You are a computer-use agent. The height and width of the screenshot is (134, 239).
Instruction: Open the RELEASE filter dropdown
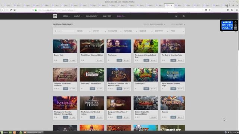[x=146, y=31]
